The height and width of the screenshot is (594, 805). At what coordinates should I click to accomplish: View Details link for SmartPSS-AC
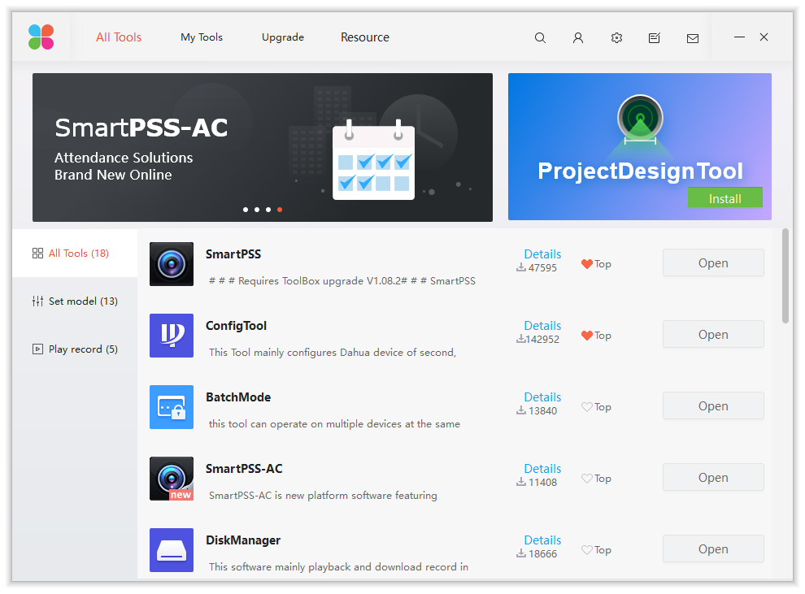point(542,469)
